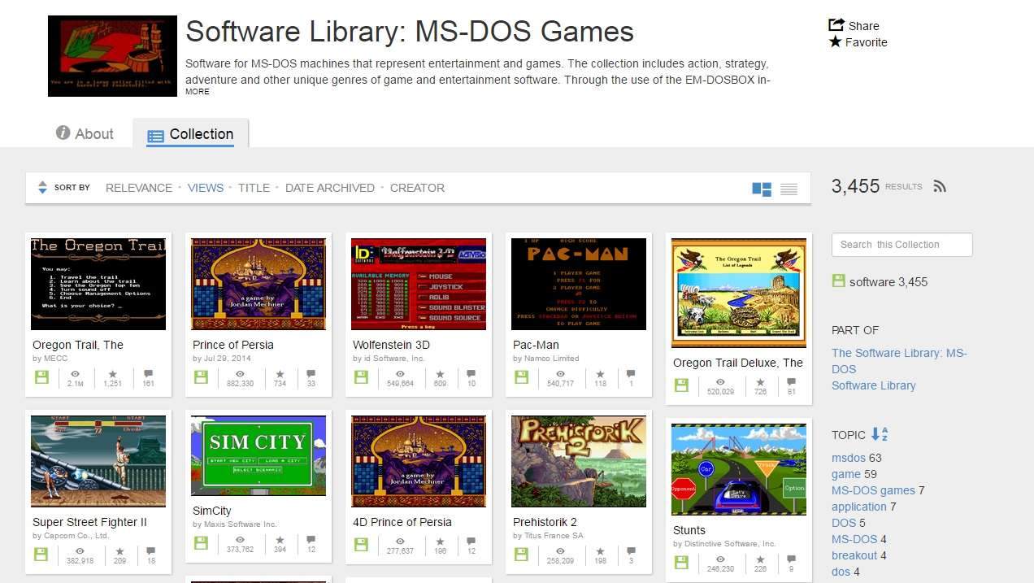The height and width of the screenshot is (583, 1034).
Task: Click floppy icon on Super Street Fighter II card
Action: 41,555
